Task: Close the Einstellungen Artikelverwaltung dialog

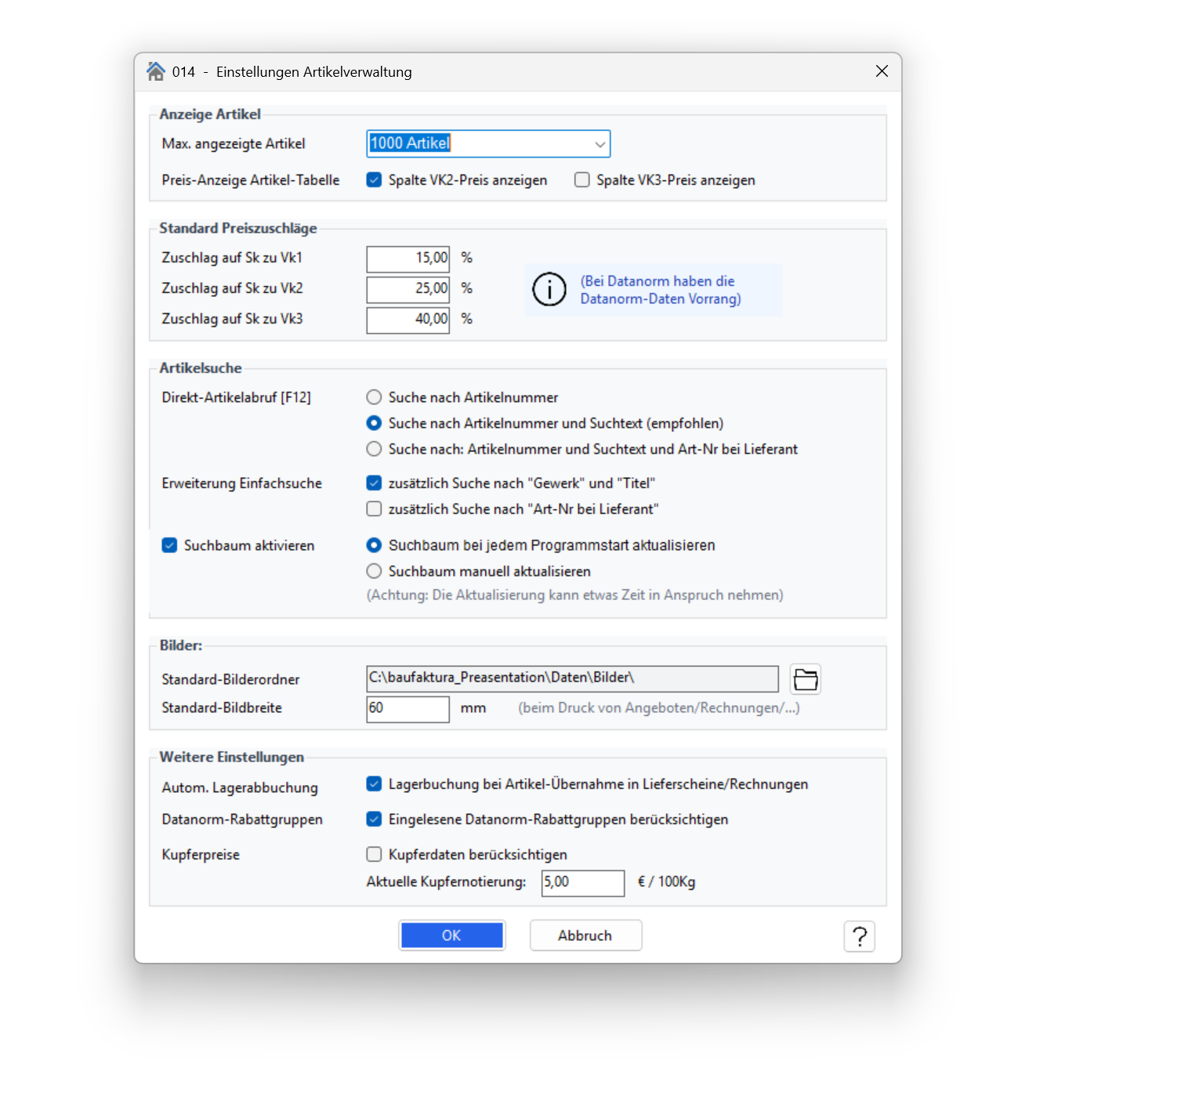Action: [882, 71]
